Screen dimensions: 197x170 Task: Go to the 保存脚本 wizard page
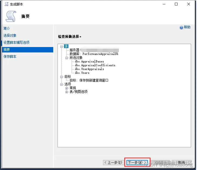(10, 56)
